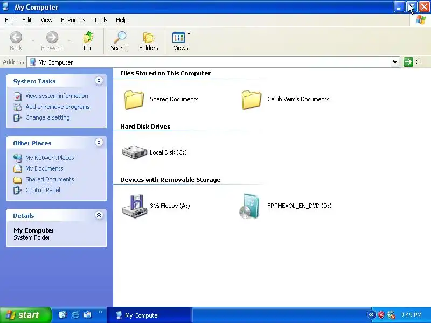Click the My Documents sidebar icon
The width and height of the screenshot is (431, 323).
[18, 168]
